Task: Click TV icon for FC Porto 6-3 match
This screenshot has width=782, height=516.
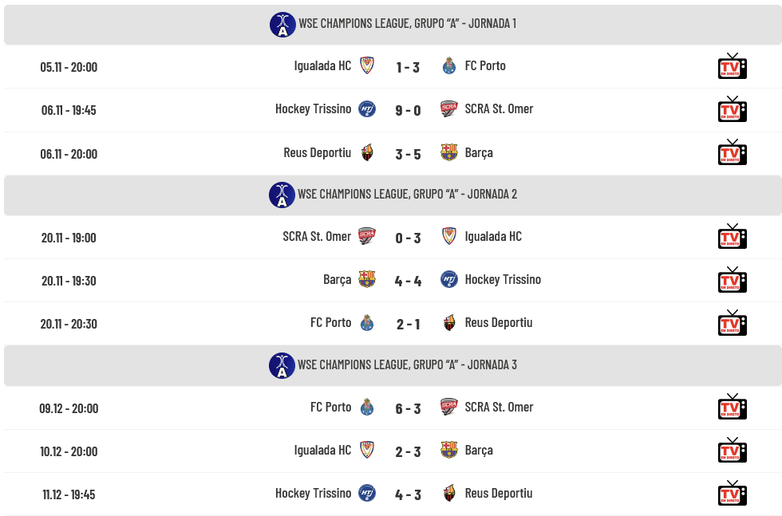Action: pyautogui.click(x=732, y=408)
